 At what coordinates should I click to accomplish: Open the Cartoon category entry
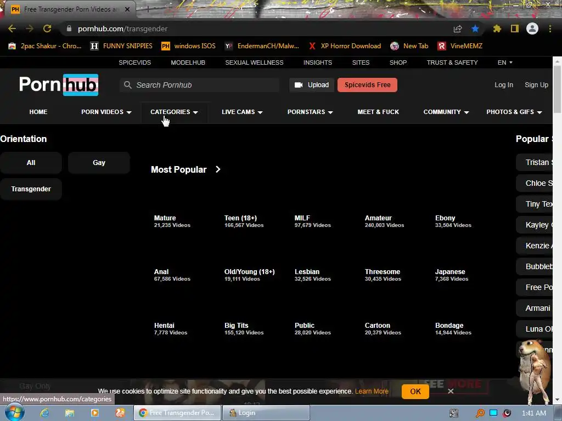click(383, 328)
